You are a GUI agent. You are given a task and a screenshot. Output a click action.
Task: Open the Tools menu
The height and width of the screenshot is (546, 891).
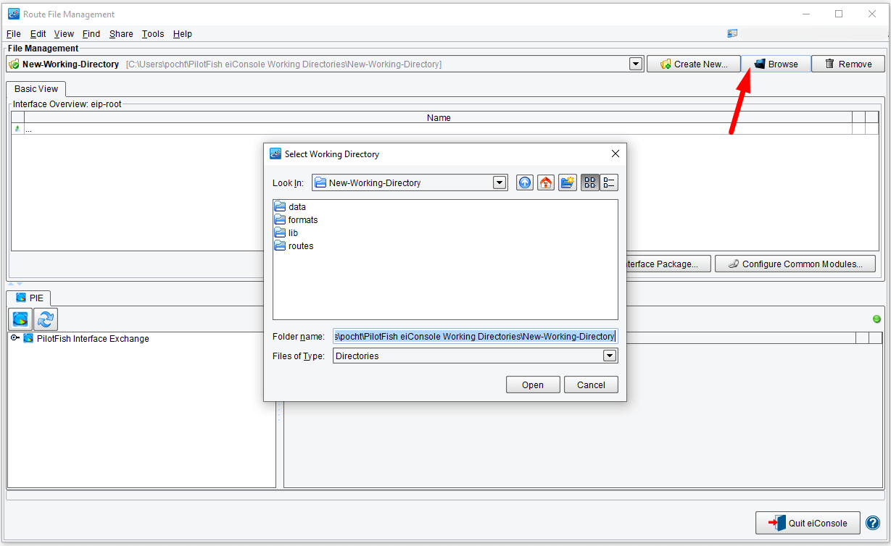[153, 34]
